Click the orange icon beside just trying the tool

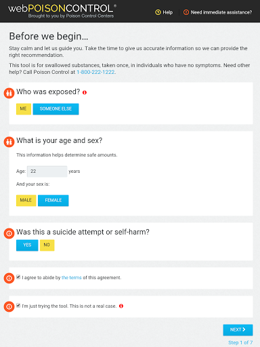tap(9, 306)
